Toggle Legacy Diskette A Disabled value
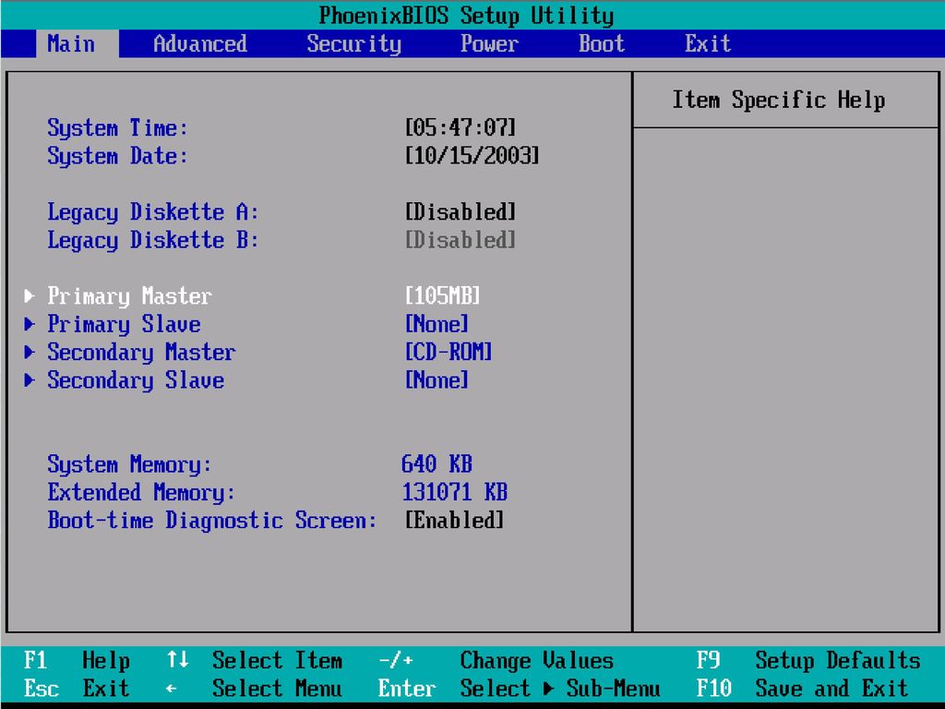Viewport: 945px width, 709px height. [461, 211]
